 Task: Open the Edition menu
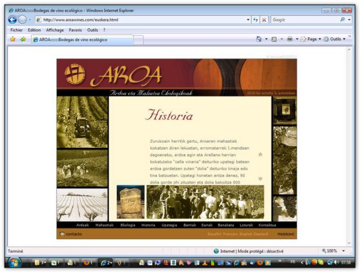click(34, 30)
